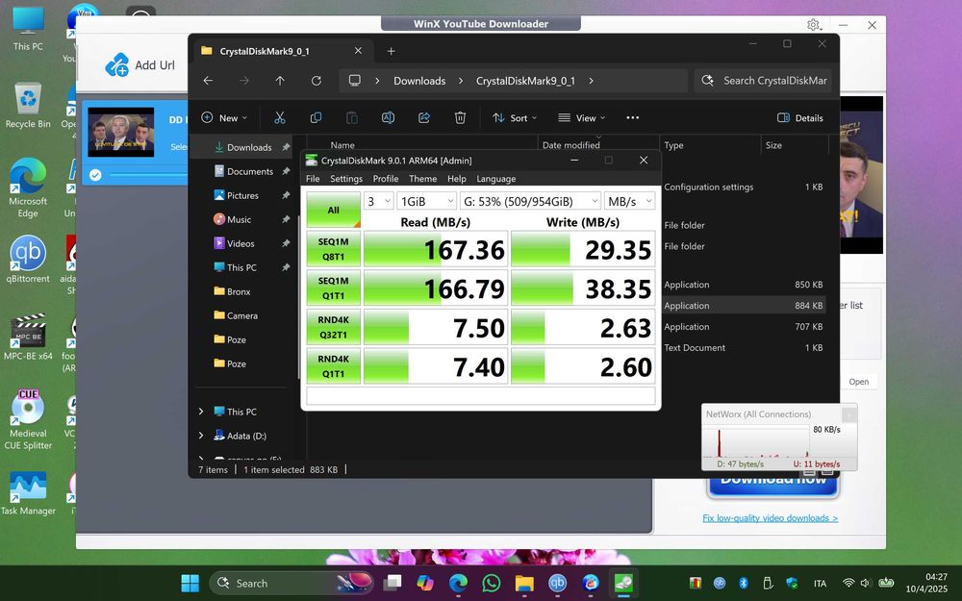Open CrystalDiskMark Theme menu
The width and height of the screenshot is (962, 601).
pos(422,179)
